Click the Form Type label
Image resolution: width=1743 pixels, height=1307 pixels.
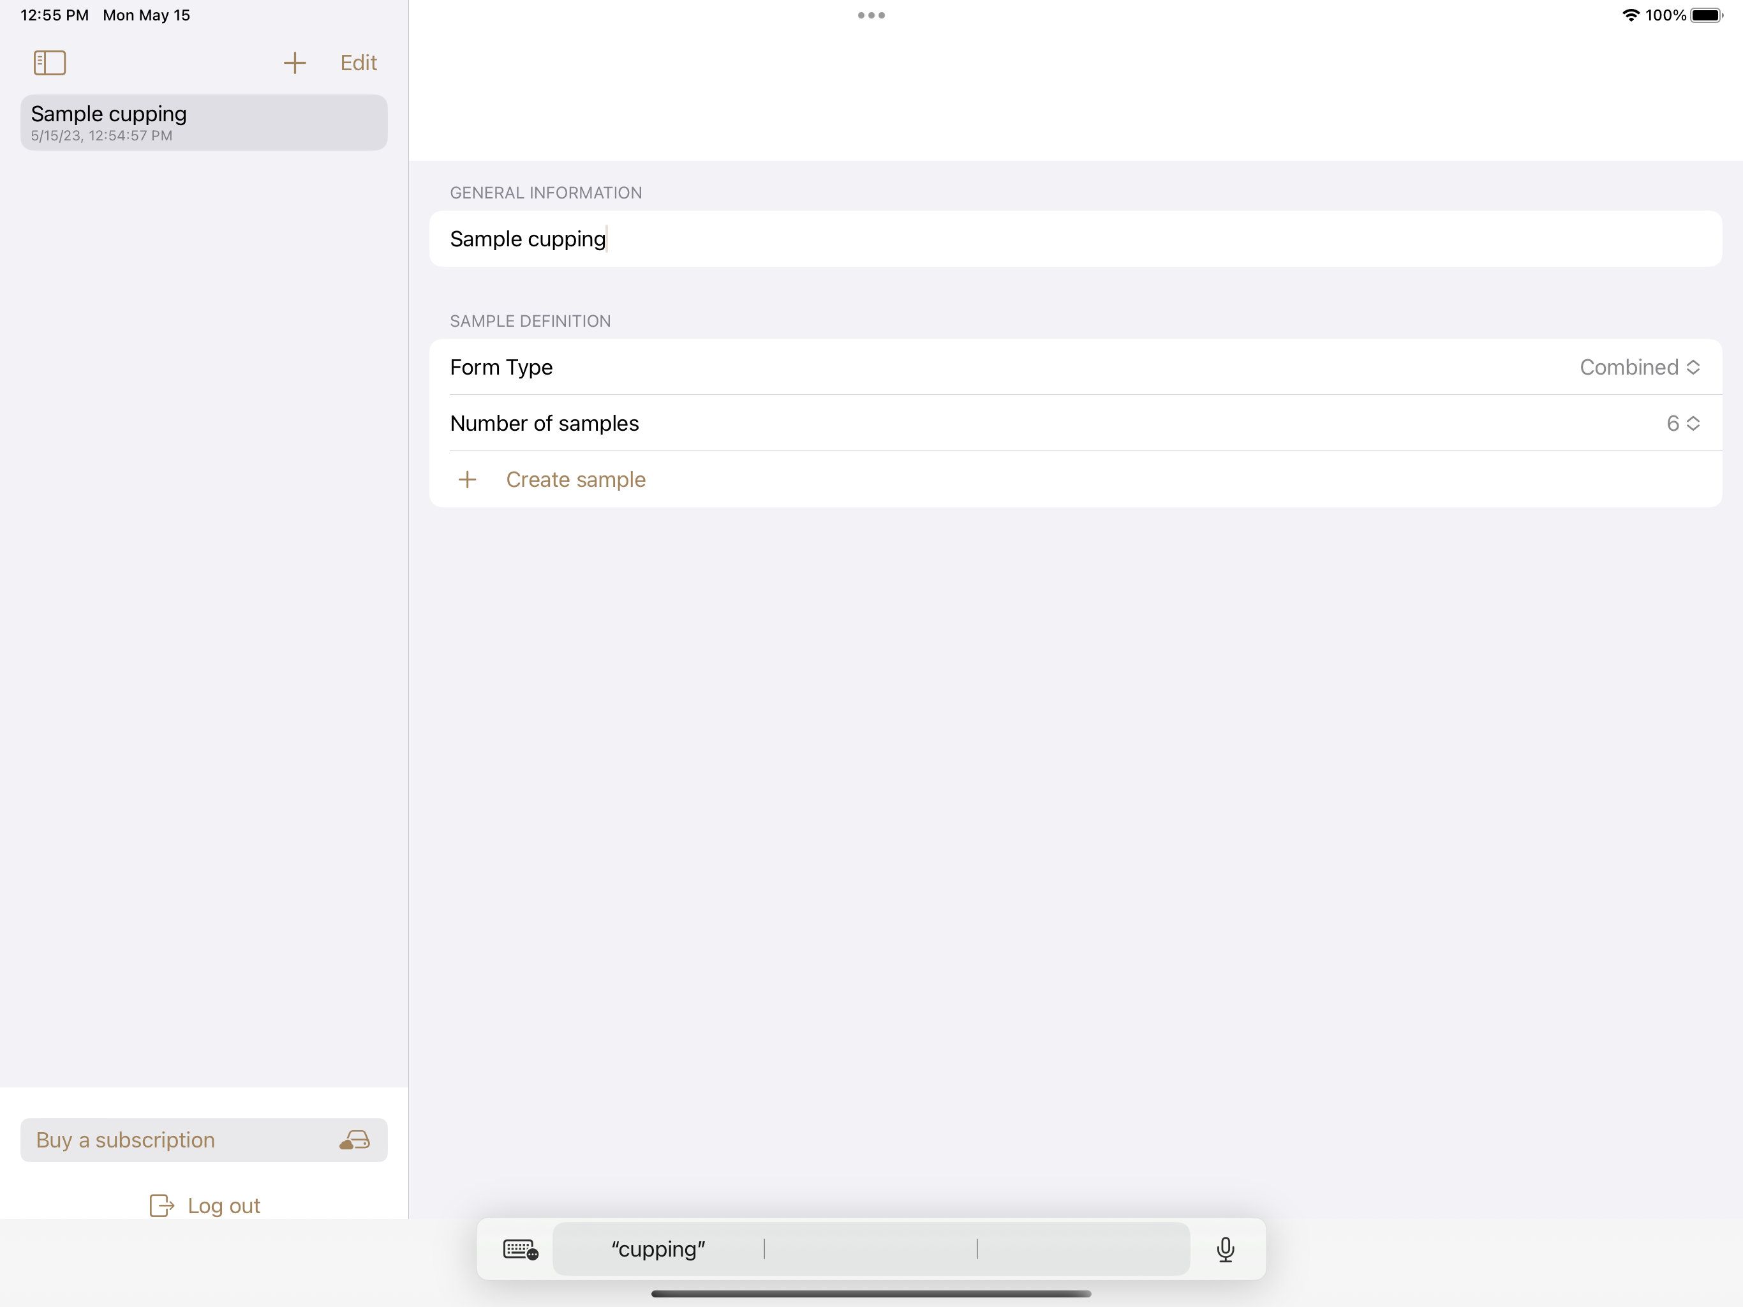[x=501, y=368]
